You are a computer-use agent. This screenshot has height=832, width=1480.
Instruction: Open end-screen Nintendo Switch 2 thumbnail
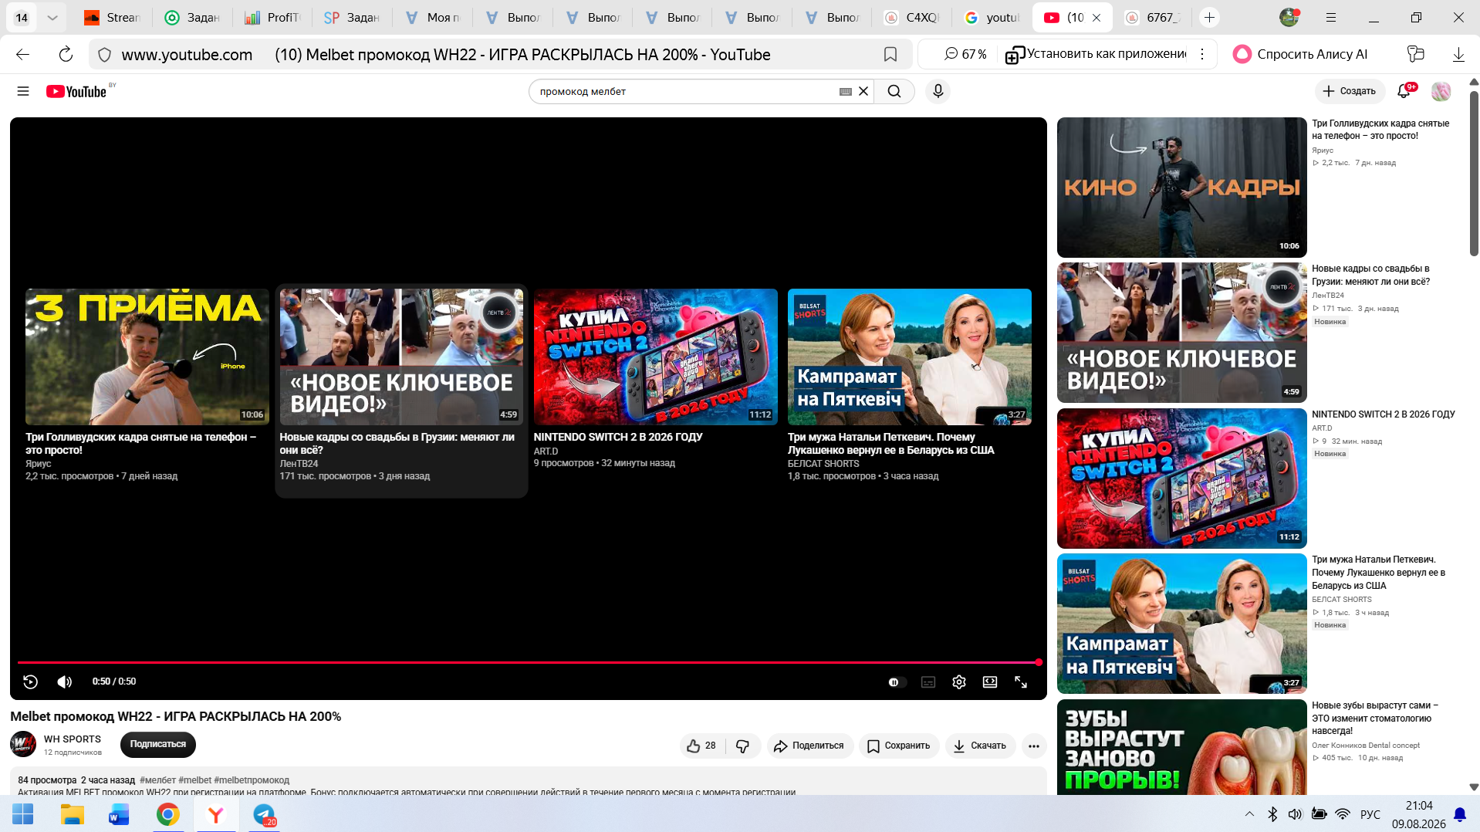point(656,357)
